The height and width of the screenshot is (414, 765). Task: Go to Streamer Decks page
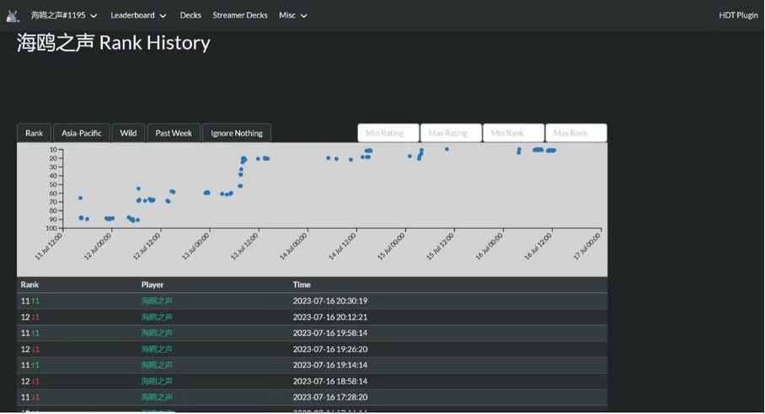click(240, 15)
